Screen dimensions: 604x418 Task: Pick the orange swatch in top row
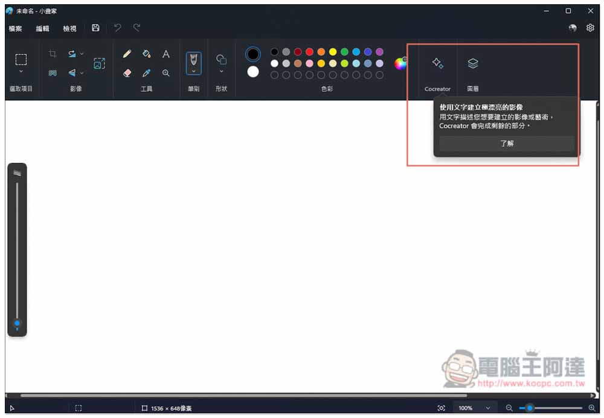(321, 52)
